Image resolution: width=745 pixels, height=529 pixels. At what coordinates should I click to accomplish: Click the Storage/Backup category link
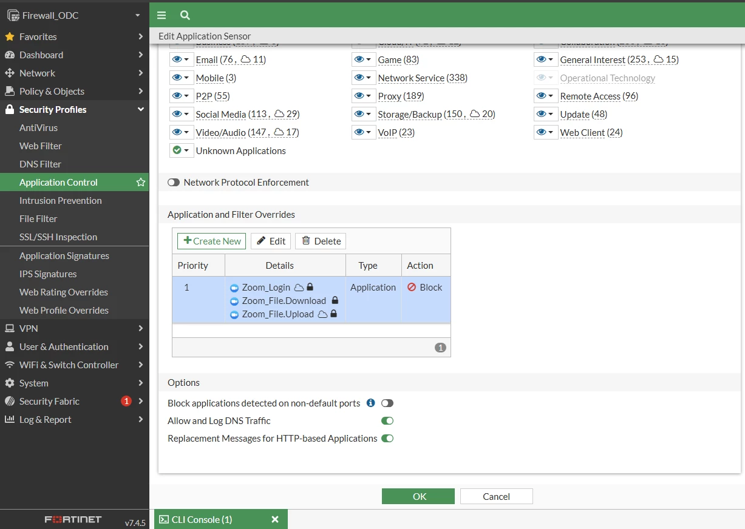410,114
